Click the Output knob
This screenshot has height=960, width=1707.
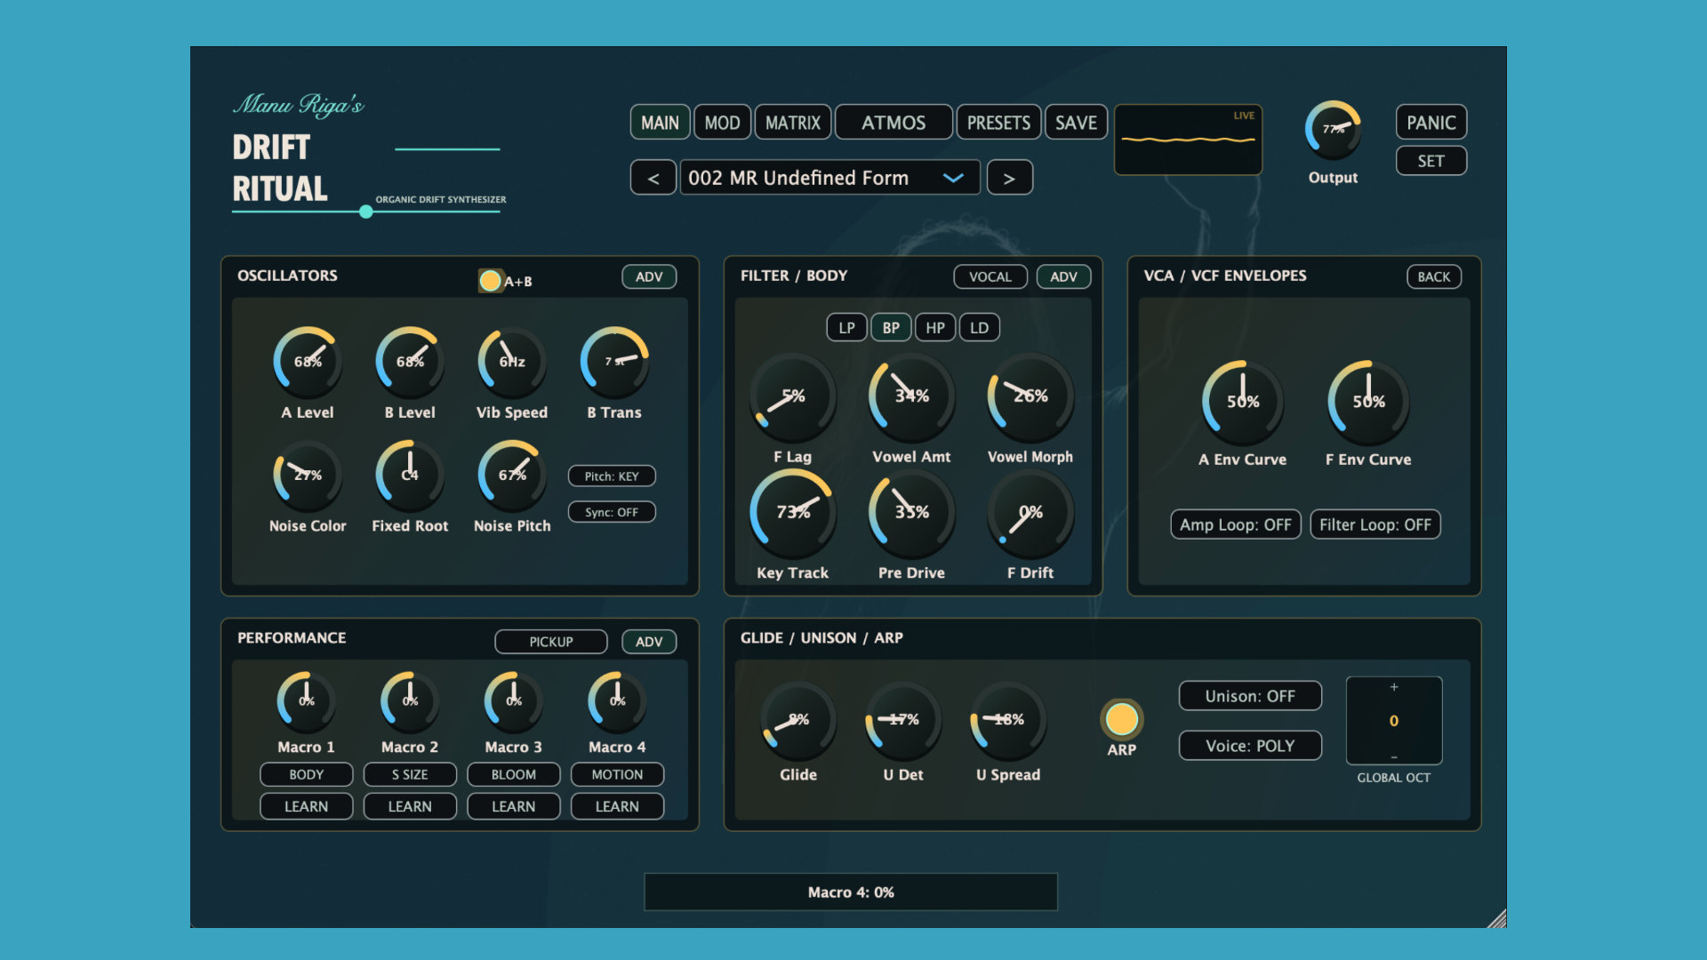point(1333,130)
